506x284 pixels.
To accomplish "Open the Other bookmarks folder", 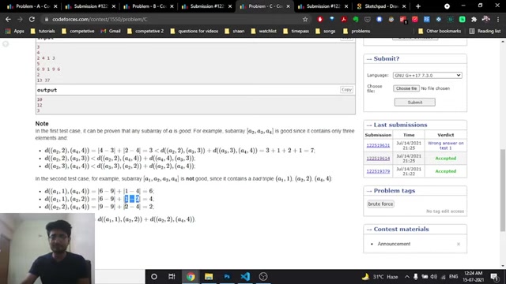I will (441, 32).
